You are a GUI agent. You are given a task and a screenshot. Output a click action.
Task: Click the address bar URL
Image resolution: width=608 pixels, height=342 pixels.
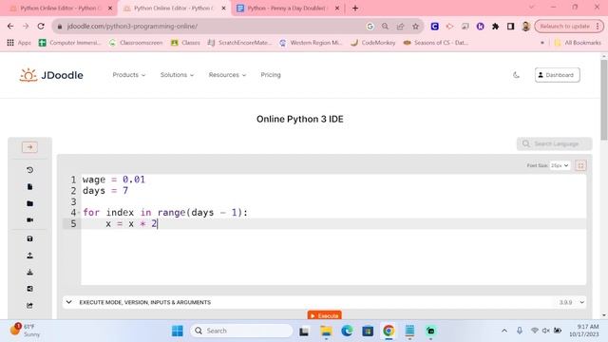point(132,26)
